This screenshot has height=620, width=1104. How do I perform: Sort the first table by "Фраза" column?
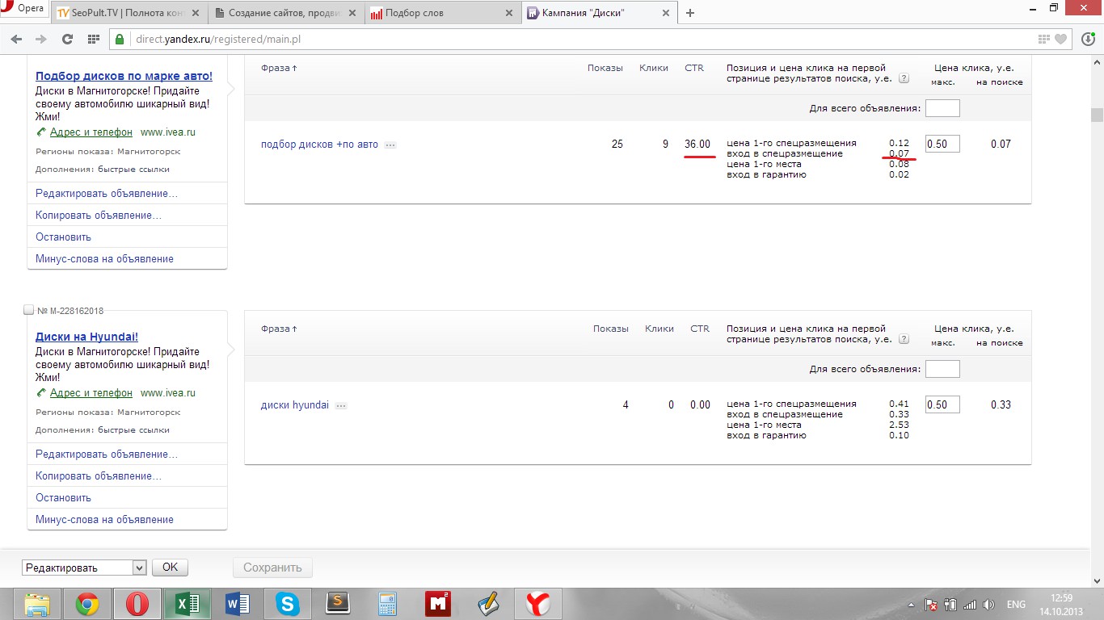[279, 68]
